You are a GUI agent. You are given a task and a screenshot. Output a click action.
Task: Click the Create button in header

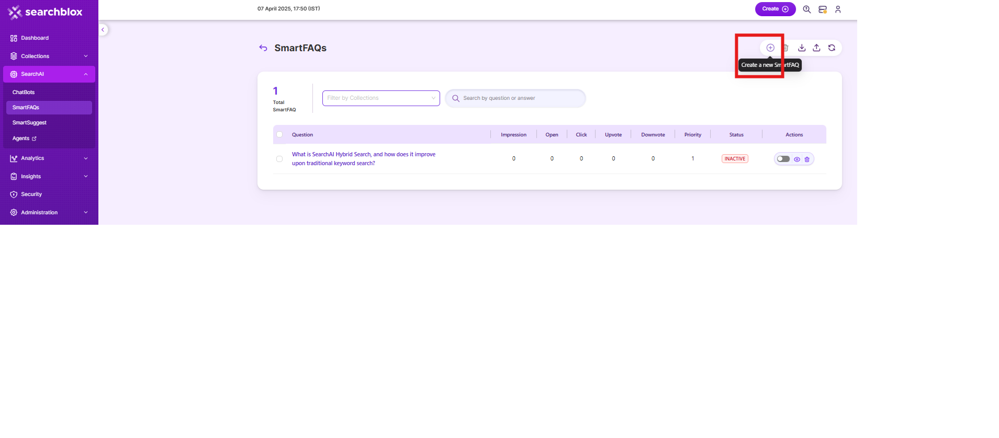[x=775, y=9]
